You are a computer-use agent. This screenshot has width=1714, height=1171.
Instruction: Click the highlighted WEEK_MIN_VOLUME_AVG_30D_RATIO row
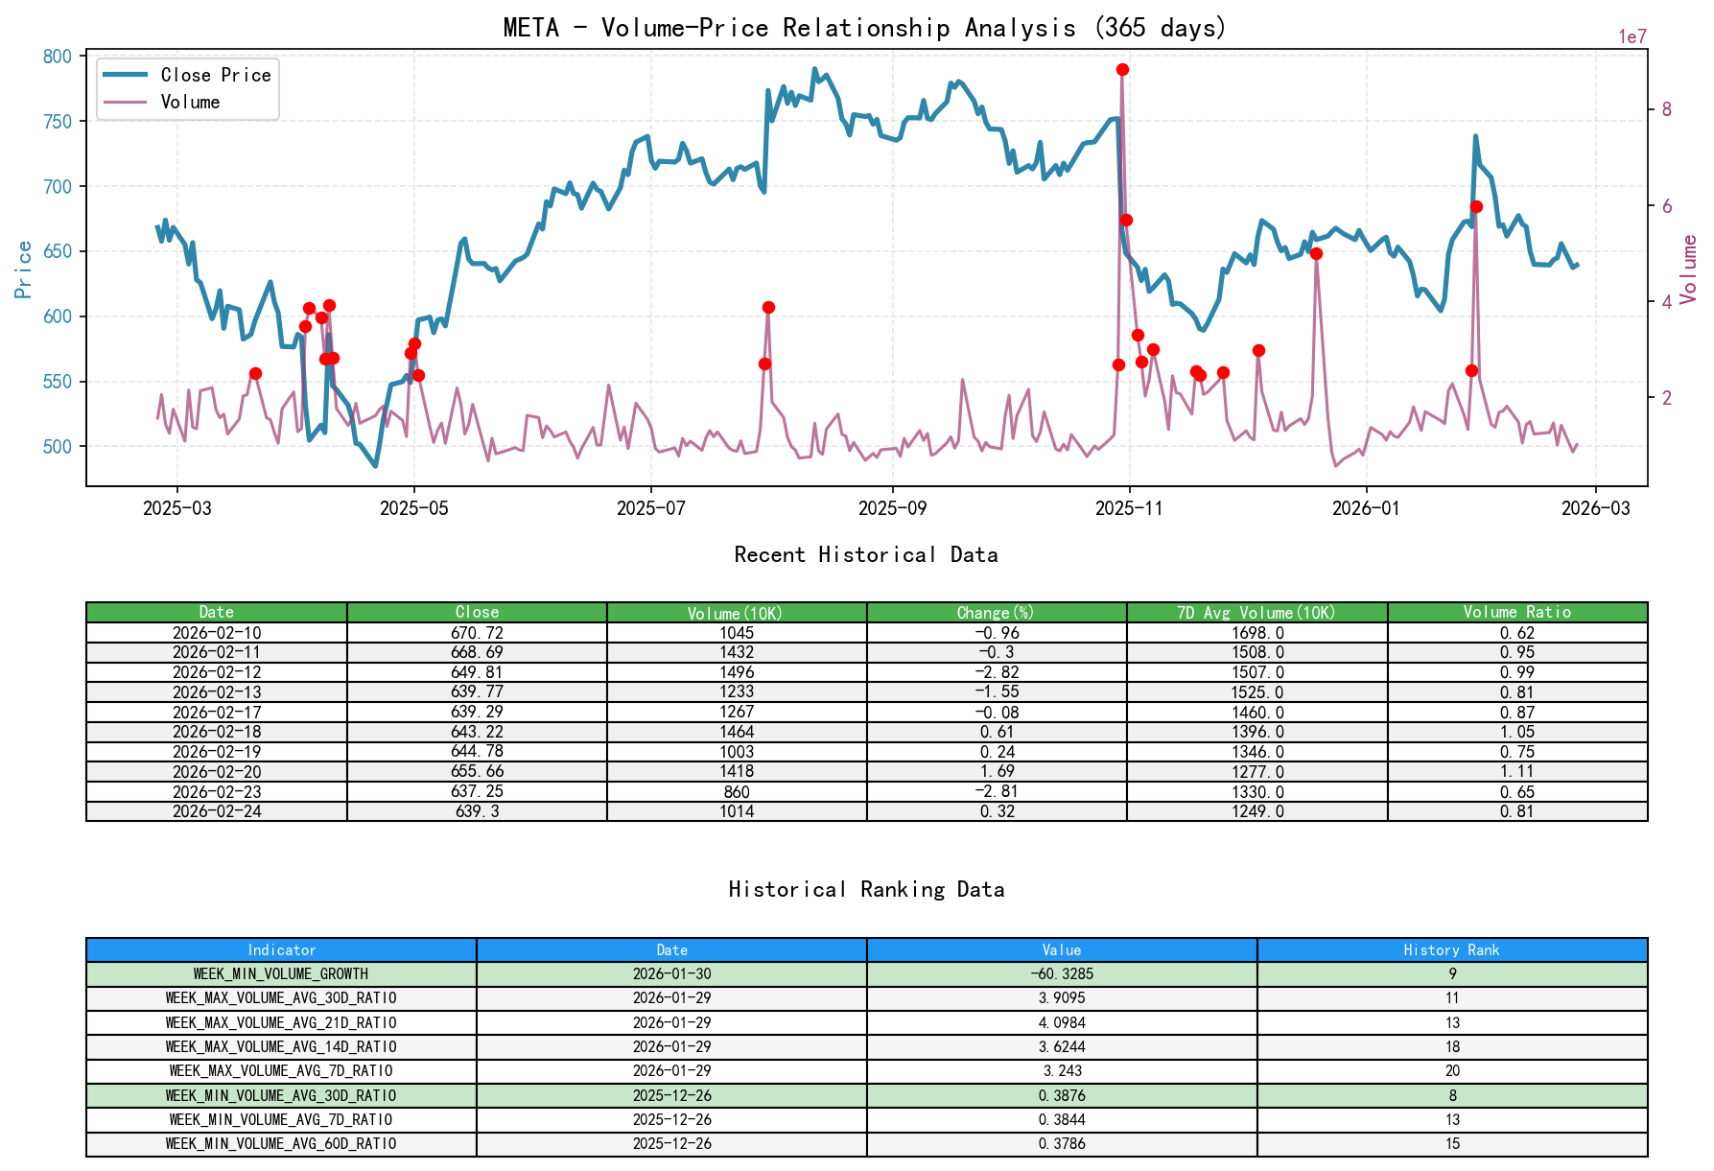coord(280,1094)
